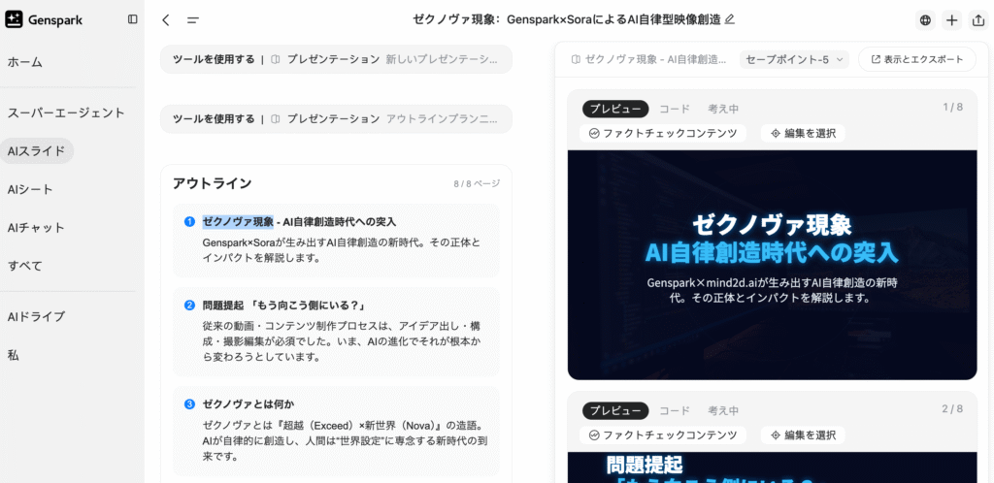
Task: Expand first ツールを使用する presentation row
Action: [336, 59]
